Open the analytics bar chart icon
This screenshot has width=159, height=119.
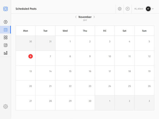click(x=6, y=53)
